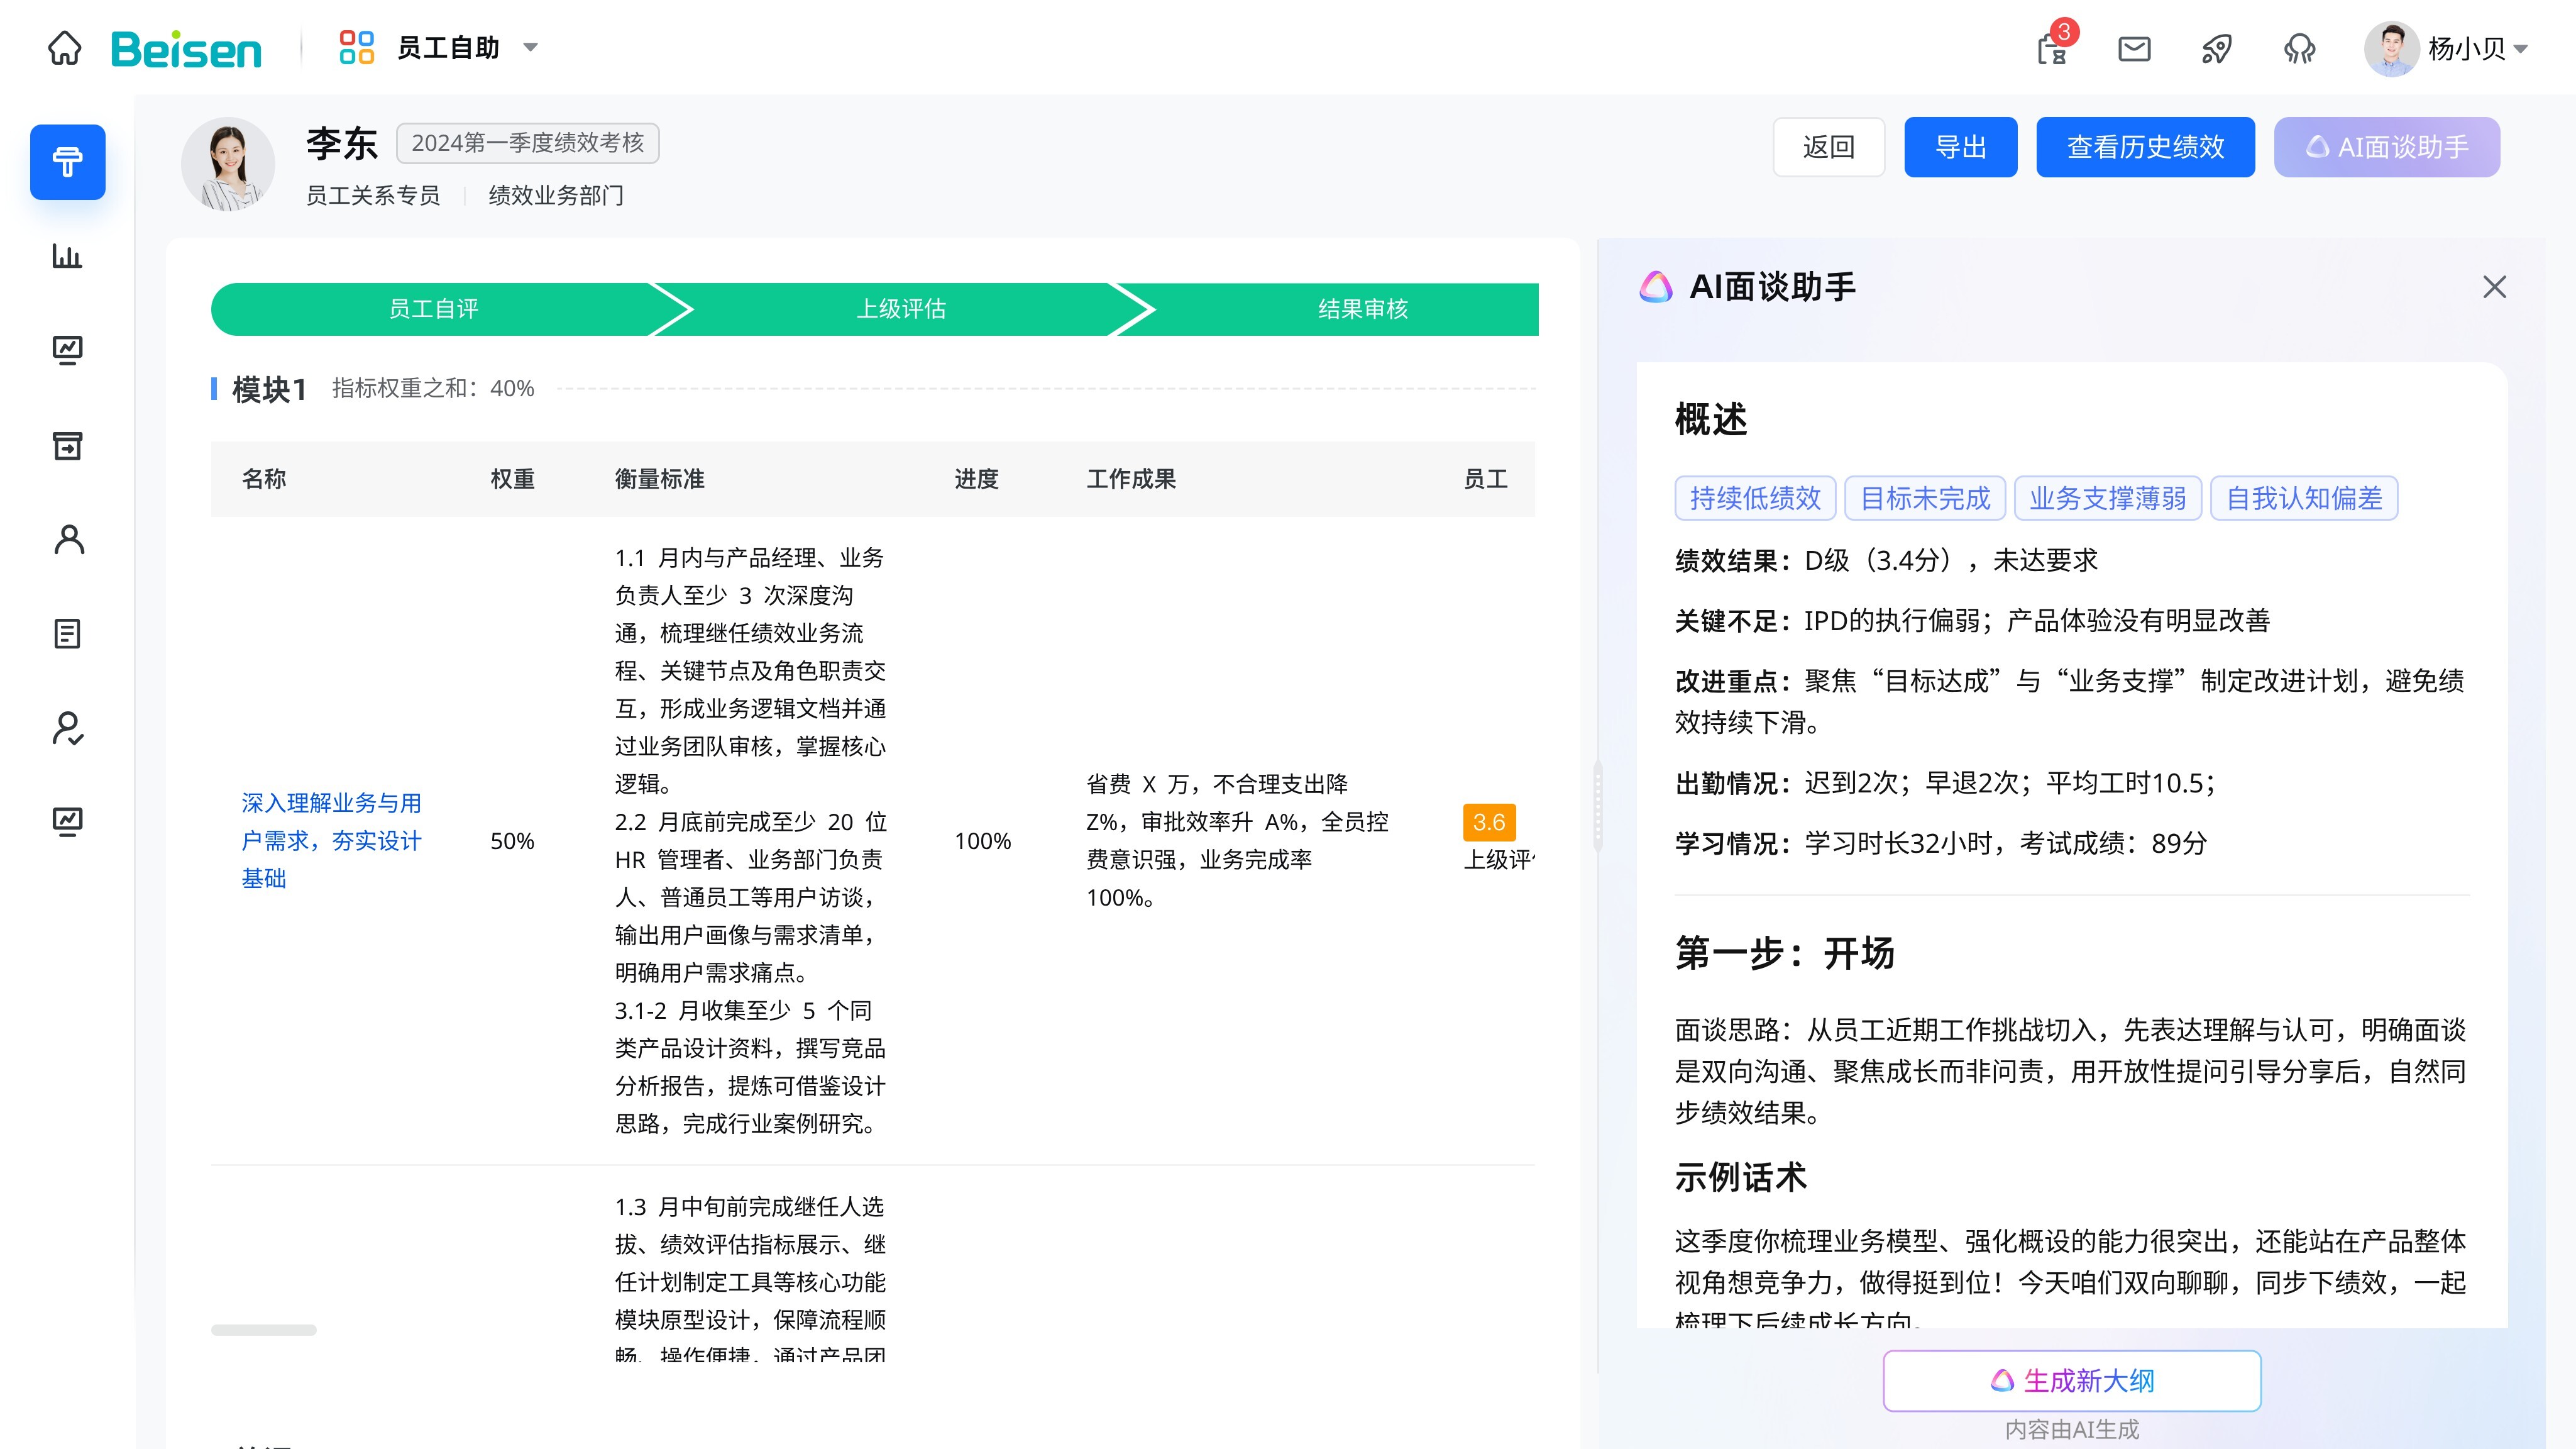Click the archive box sidebar icon
Image resolution: width=2576 pixels, height=1449 pixels.
click(67, 445)
